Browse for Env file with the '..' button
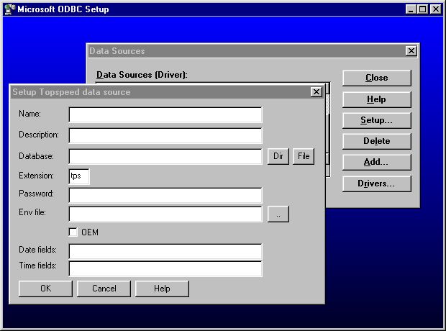Screen dimensions: 446x331 pos(278,214)
